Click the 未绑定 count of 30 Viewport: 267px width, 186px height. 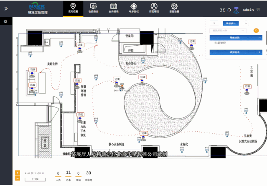pos(88,173)
